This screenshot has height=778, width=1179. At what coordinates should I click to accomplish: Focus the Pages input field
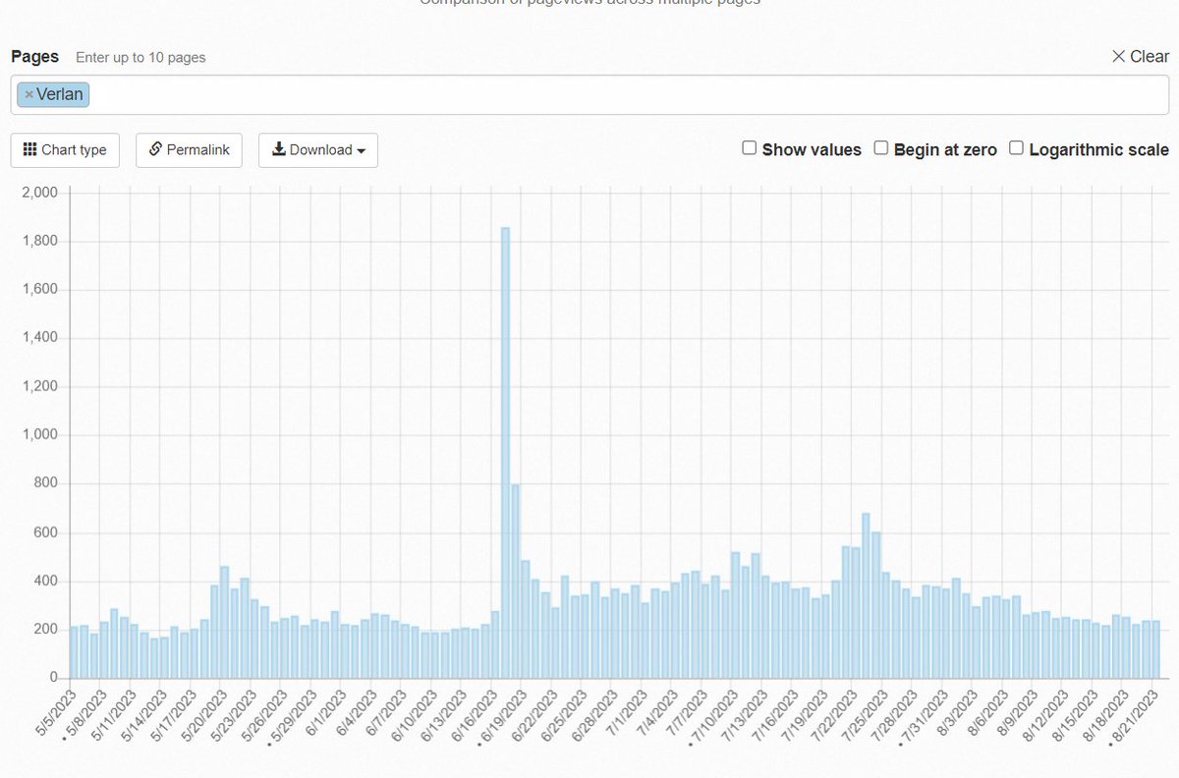tap(589, 94)
